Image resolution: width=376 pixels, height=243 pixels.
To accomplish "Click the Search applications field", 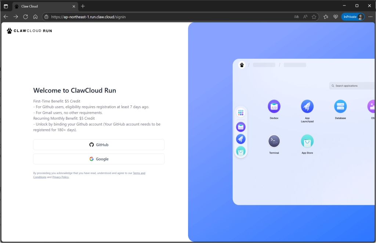I will [352, 86].
